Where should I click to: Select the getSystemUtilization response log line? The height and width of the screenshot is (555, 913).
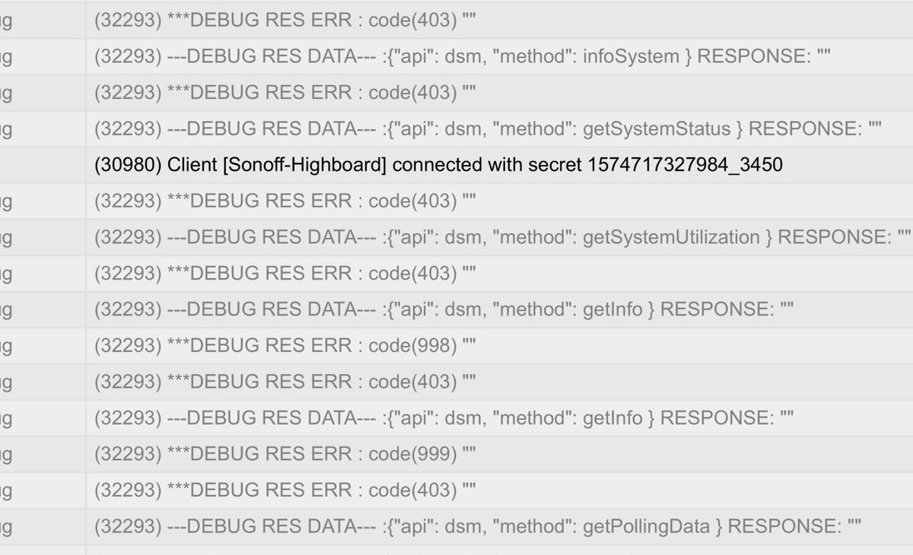500,237
